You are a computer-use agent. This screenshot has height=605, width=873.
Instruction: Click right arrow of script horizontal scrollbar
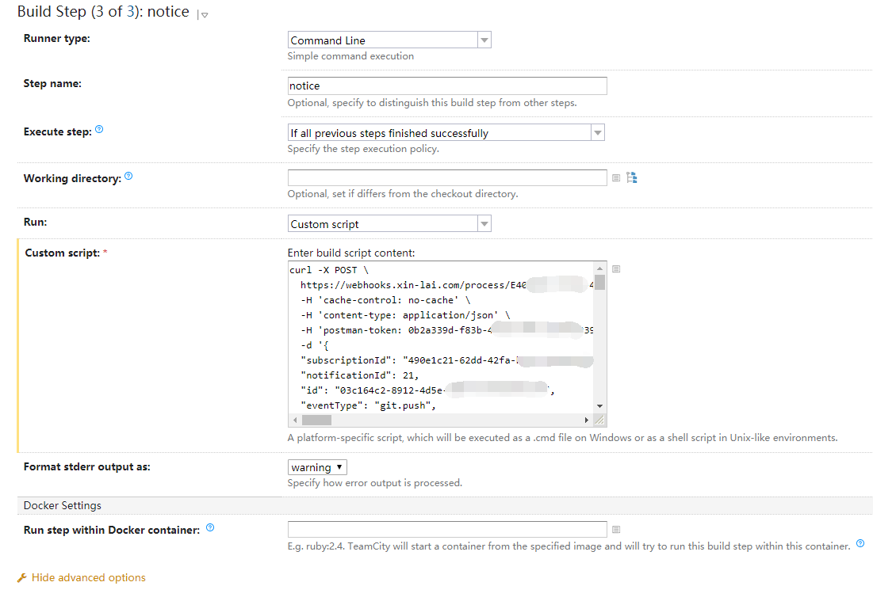[x=587, y=420]
